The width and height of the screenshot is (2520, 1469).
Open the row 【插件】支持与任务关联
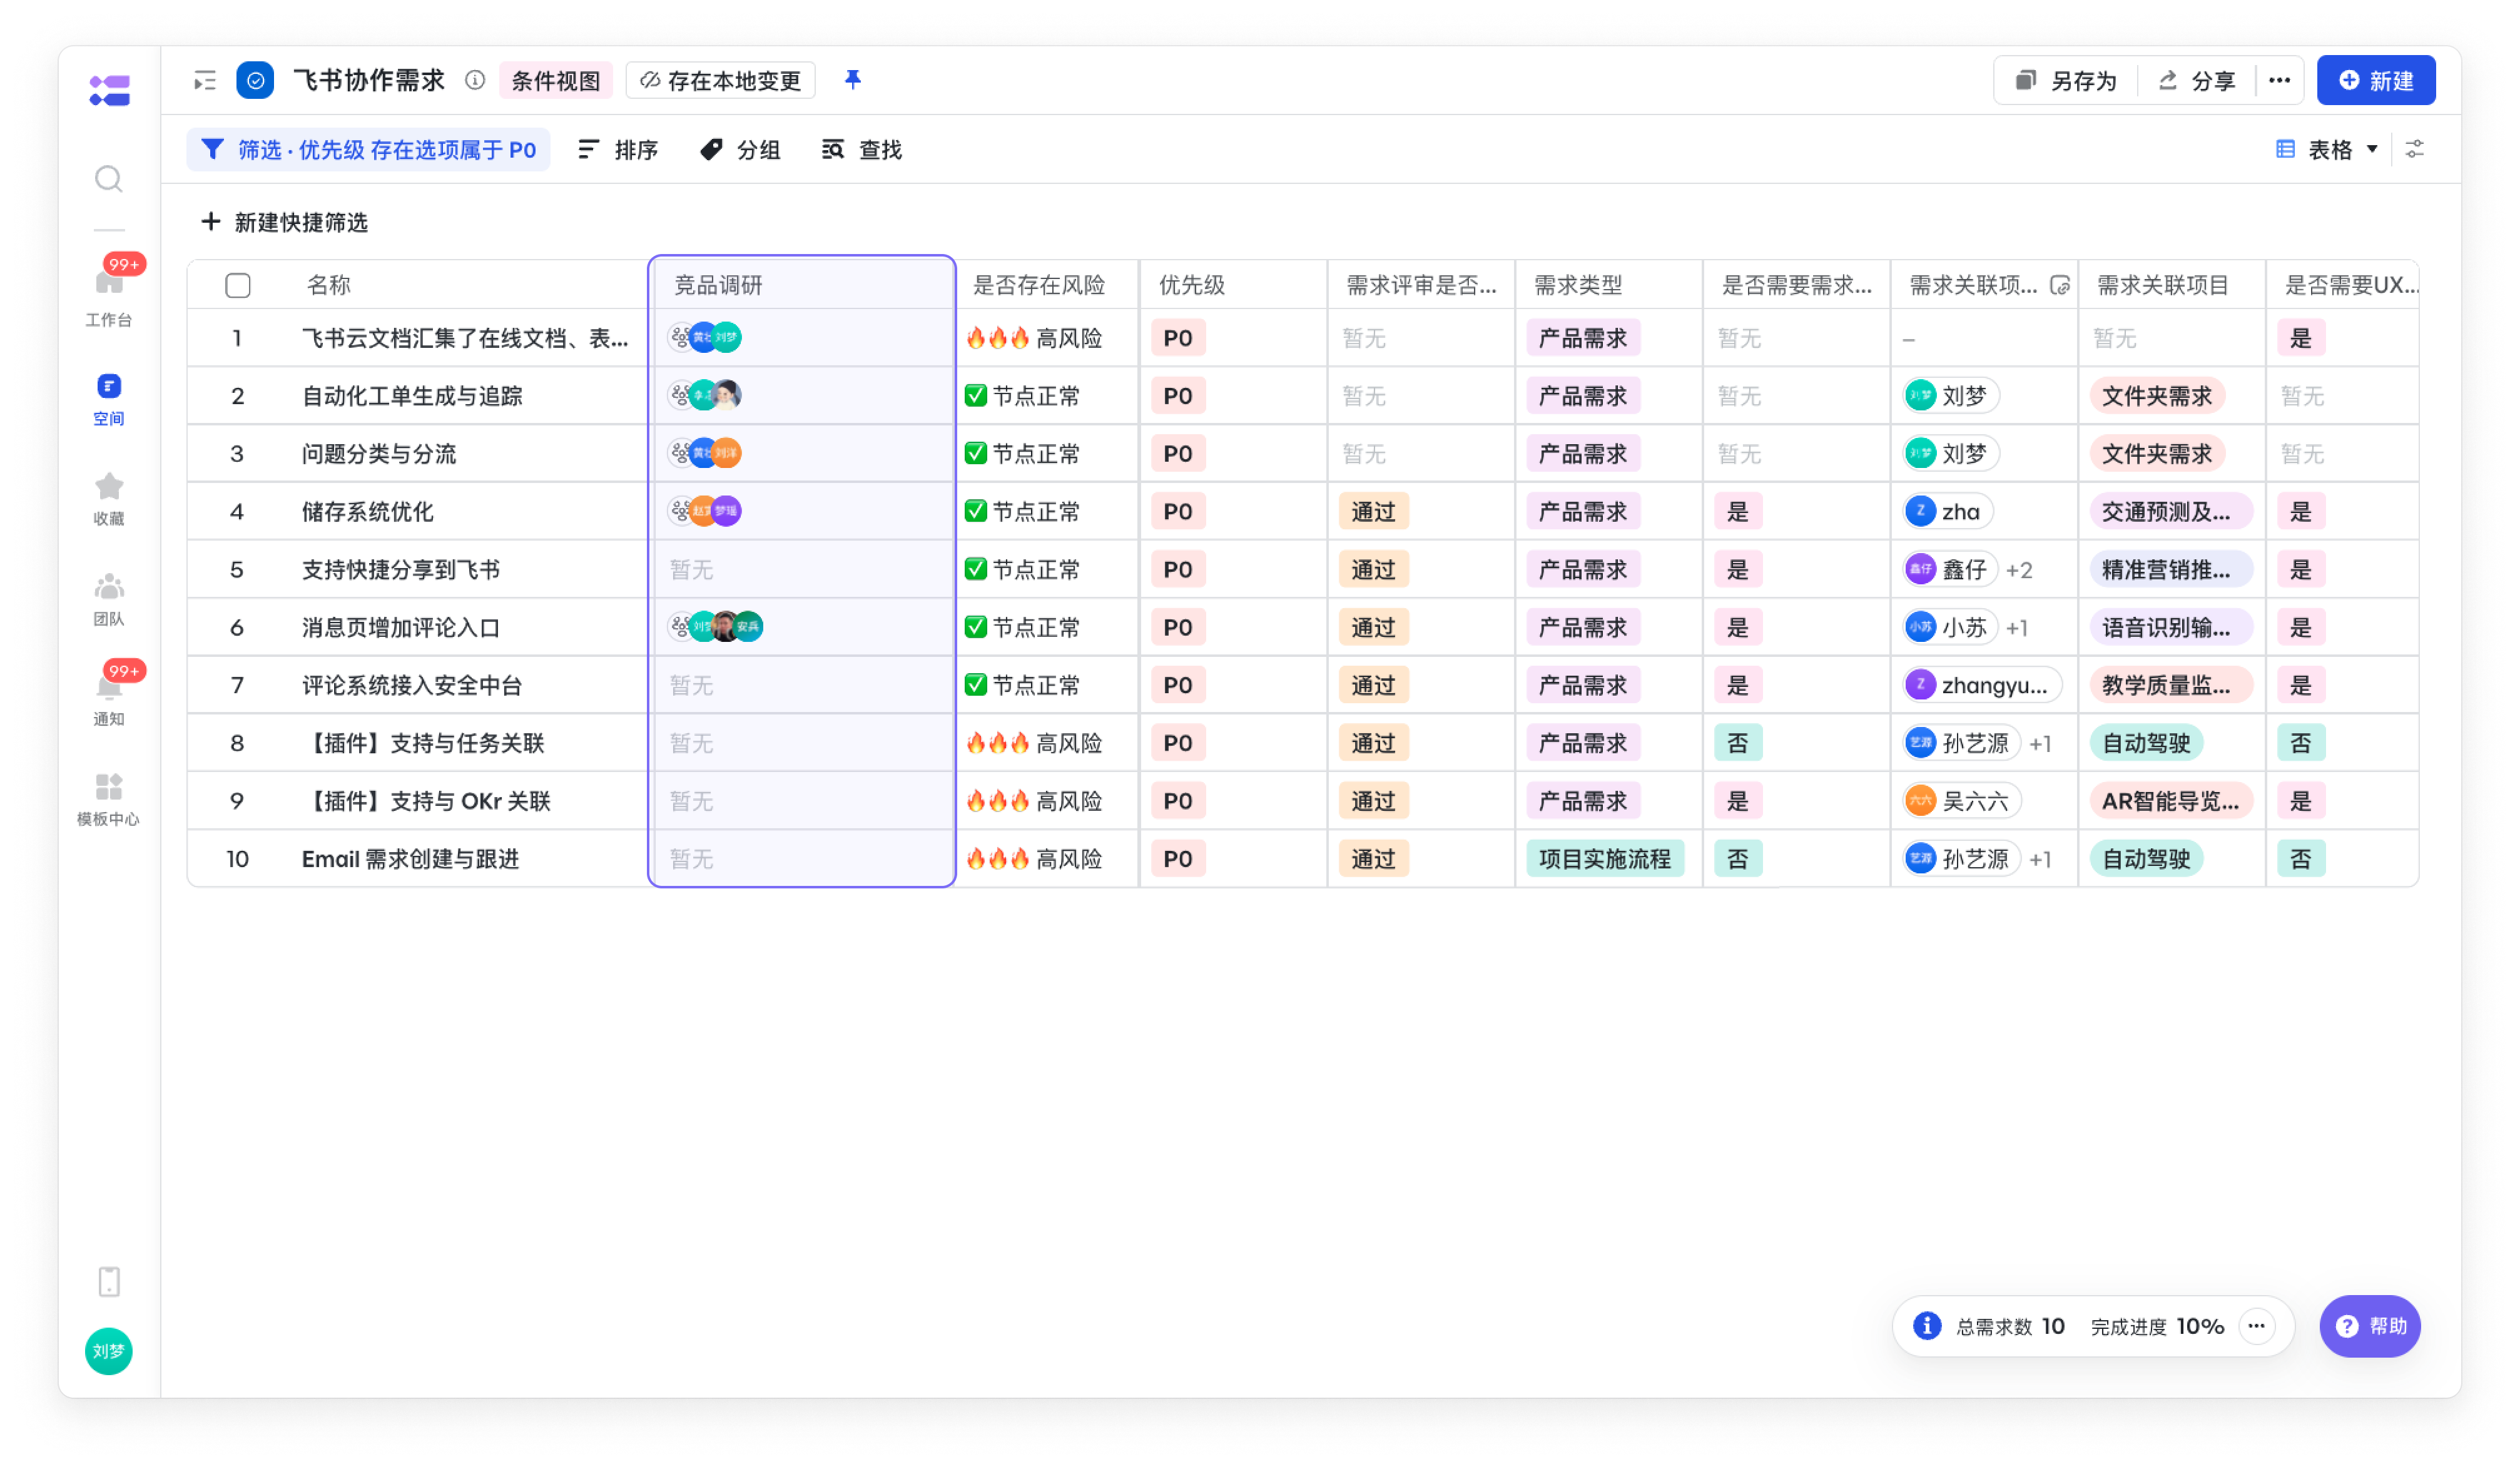[x=423, y=743]
